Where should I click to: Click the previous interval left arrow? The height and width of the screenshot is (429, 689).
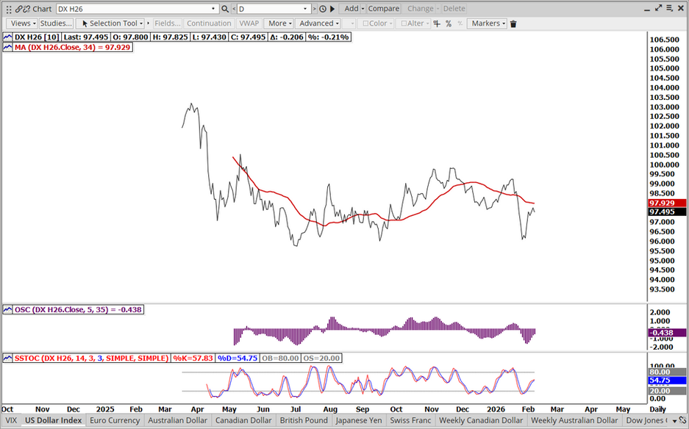pyautogui.click(x=234, y=9)
